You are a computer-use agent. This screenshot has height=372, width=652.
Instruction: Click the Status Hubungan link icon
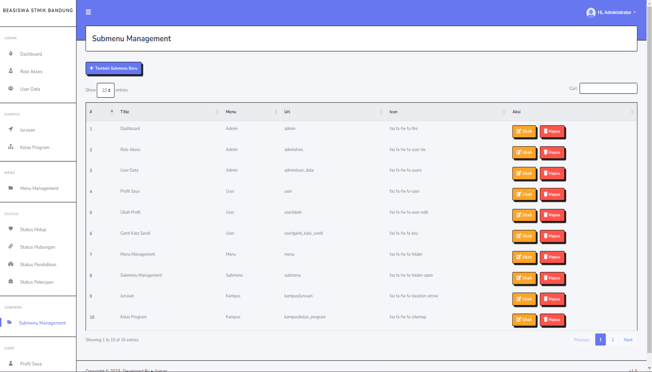pos(11,246)
